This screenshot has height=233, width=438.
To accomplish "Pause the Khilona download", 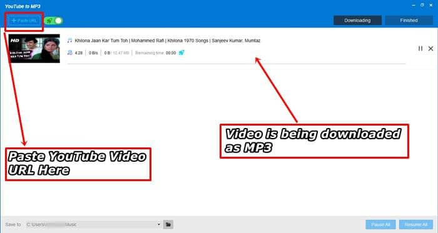I will click(x=420, y=49).
